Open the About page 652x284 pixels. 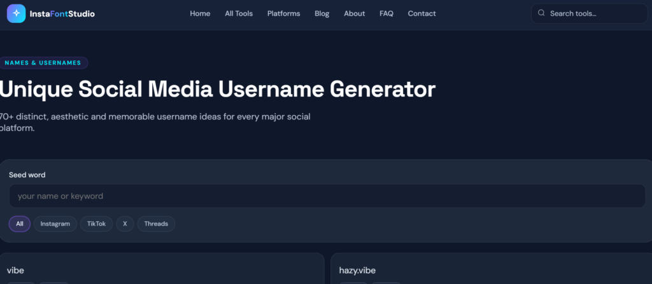tap(354, 14)
